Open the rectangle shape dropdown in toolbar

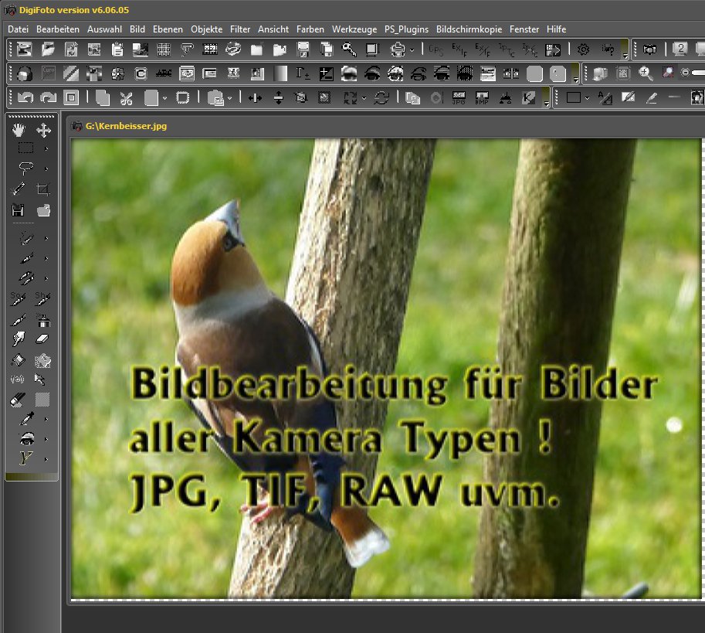(x=588, y=98)
